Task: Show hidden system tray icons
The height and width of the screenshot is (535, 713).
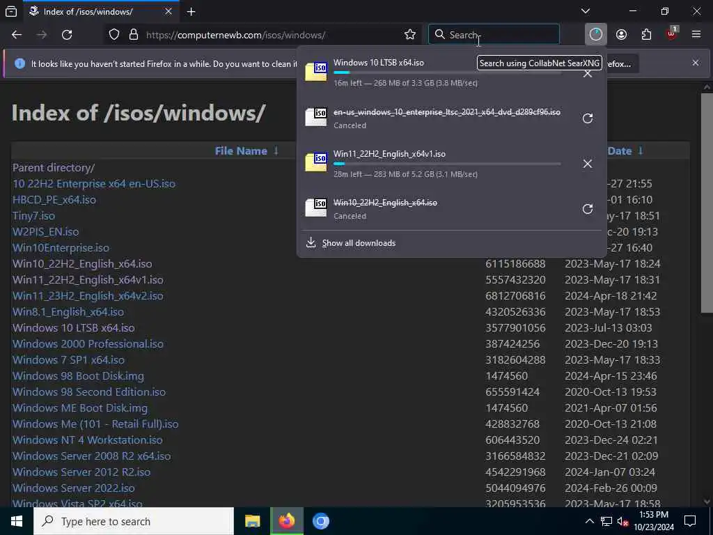Action: pyautogui.click(x=589, y=521)
